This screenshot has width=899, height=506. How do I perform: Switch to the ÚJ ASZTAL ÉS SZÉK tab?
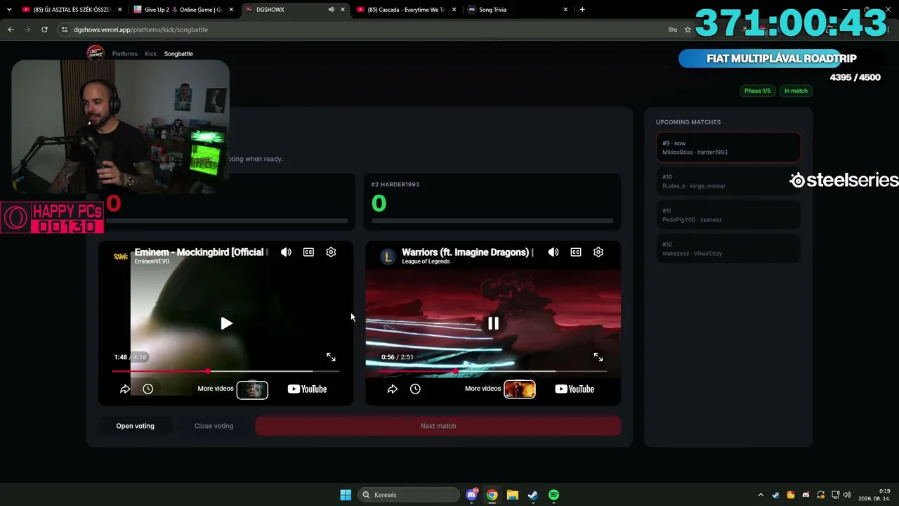tap(71, 10)
